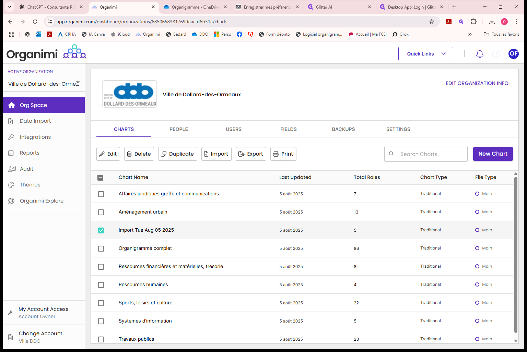The height and width of the screenshot is (352, 527).
Task: Check the Aménagement urbain row
Action: [101, 212]
